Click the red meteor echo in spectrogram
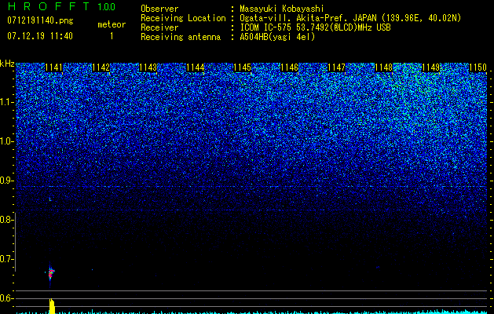 pos(50,273)
